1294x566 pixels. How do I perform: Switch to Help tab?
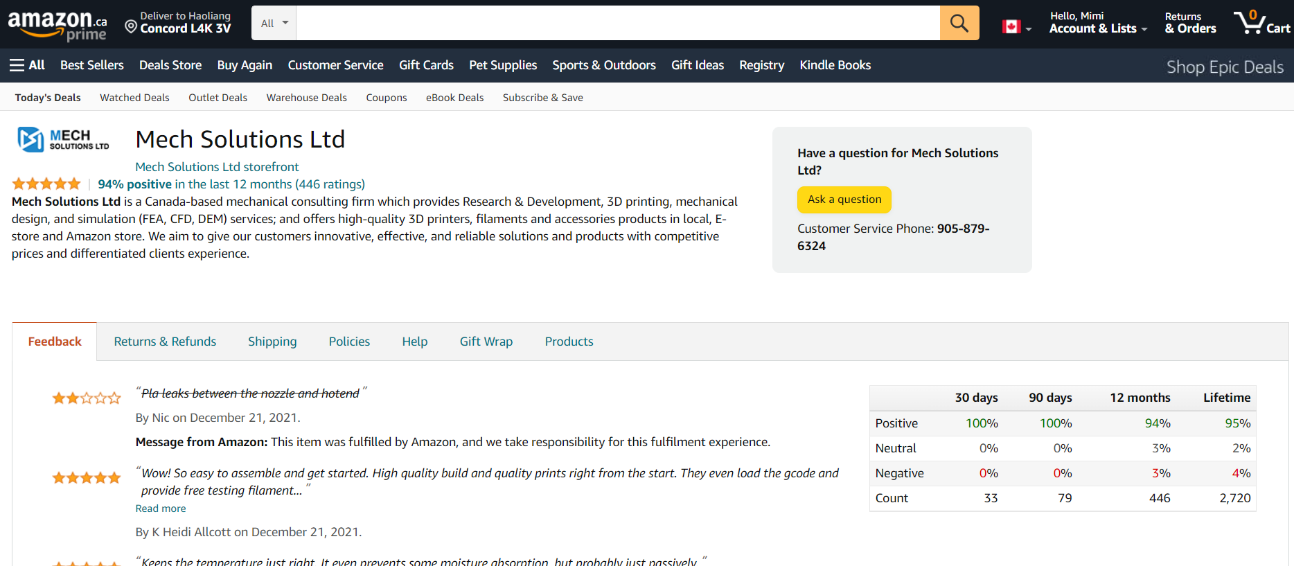415,342
